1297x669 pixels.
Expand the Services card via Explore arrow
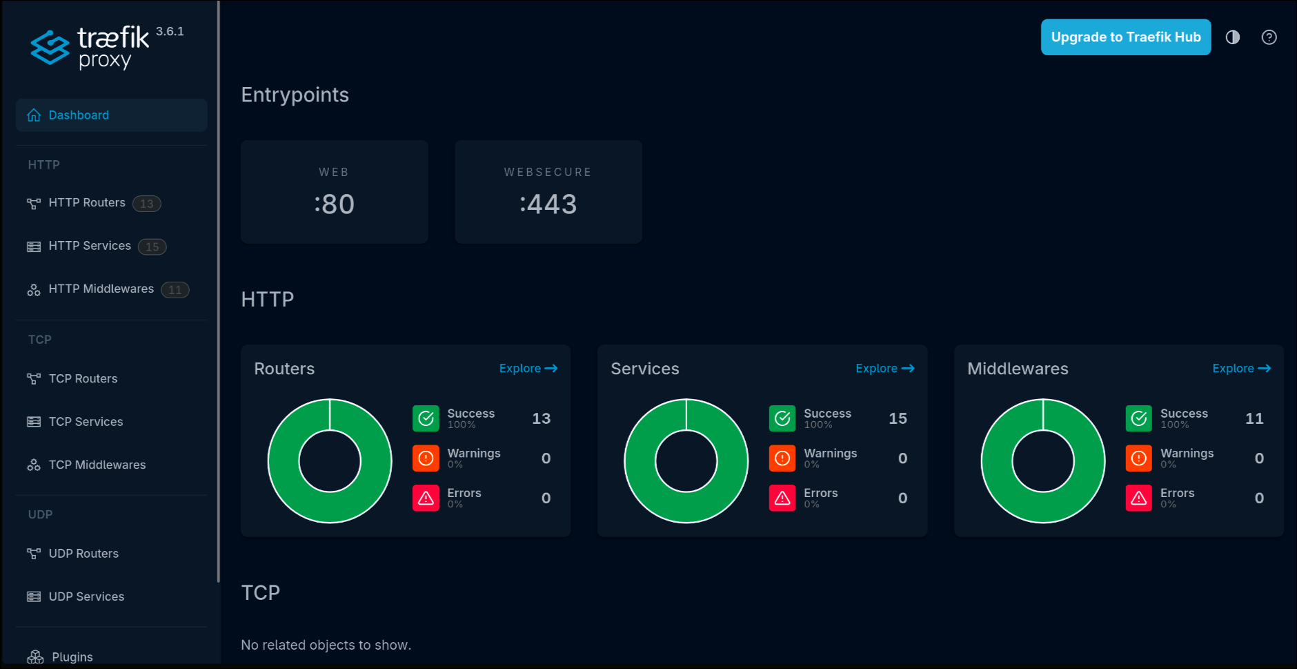885,368
